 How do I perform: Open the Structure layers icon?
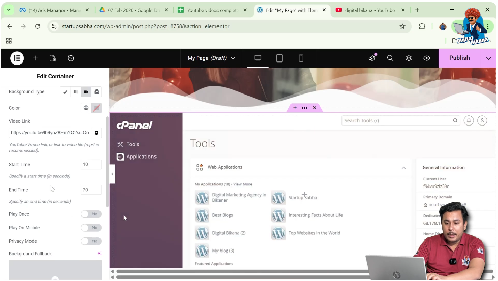[409, 58]
